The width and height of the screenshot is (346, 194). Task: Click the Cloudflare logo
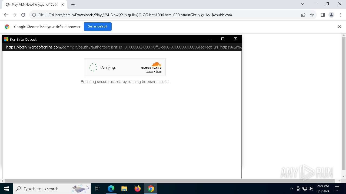151,65
